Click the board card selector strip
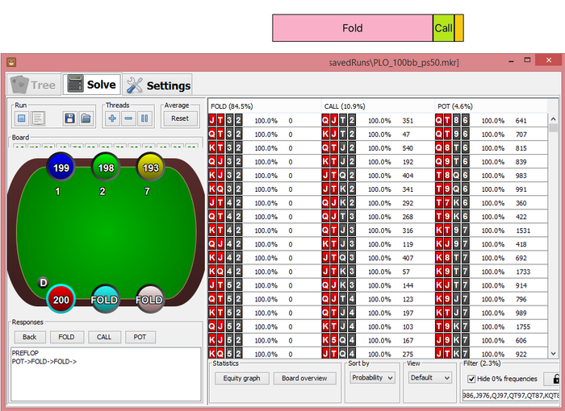The image size is (565, 411). (105, 145)
